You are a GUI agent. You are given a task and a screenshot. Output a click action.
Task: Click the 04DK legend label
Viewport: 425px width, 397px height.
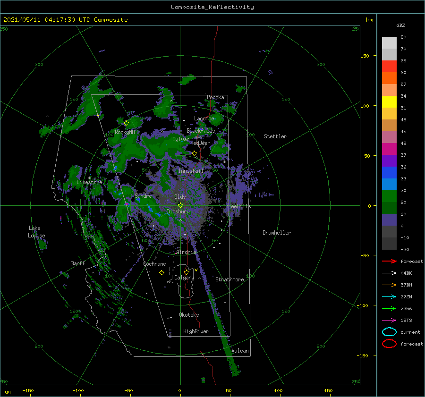406,273
